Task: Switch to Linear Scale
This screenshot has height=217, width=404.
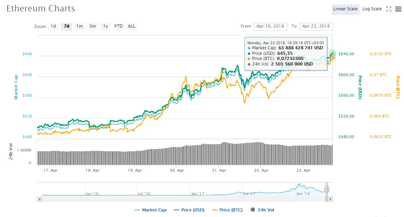Action: (x=345, y=9)
